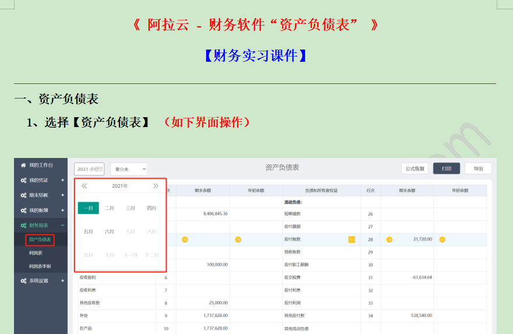Click the home icon beside 我的工作台
Image resolution: width=513 pixels, height=334 pixels.
click(23, 166)
